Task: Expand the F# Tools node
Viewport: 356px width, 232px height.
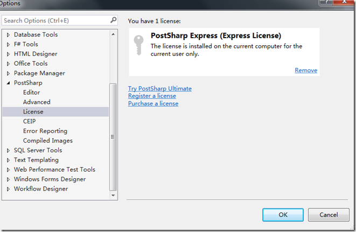Action: 8,44
